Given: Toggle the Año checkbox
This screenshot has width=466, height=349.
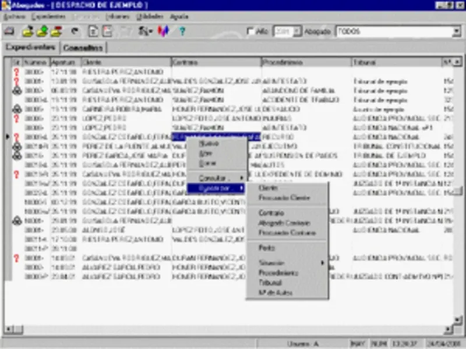Looking at the screenshot, I should coord(250,31).
